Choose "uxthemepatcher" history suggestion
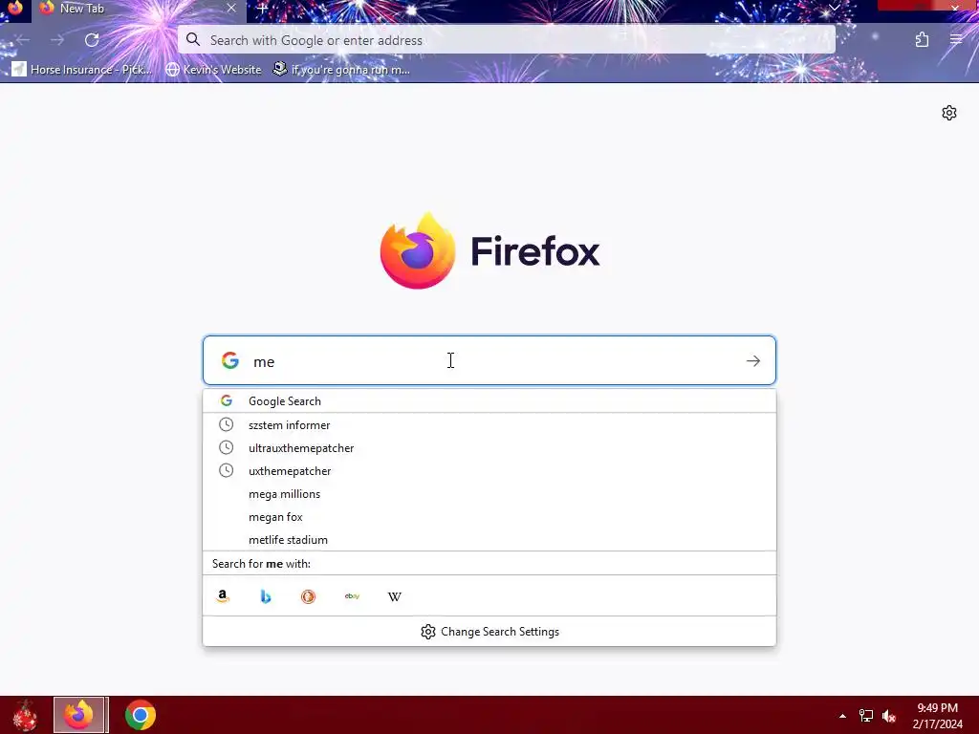Image resolution: width=979 pixels, height=734 pixels. 489,471
